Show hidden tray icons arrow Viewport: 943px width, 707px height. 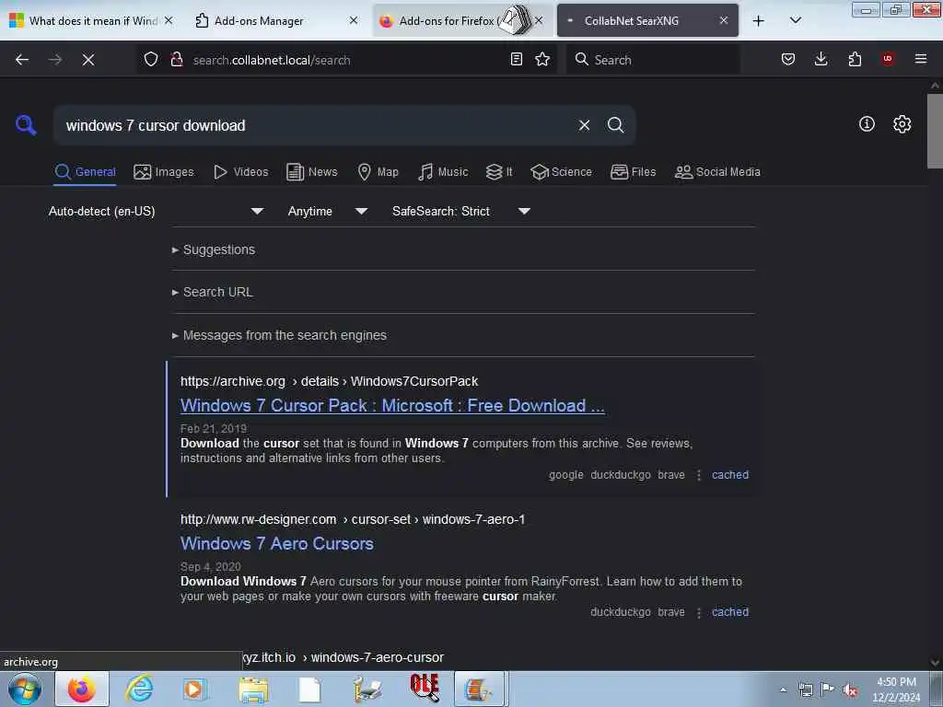pyautogui.click(x=783, y=690)
